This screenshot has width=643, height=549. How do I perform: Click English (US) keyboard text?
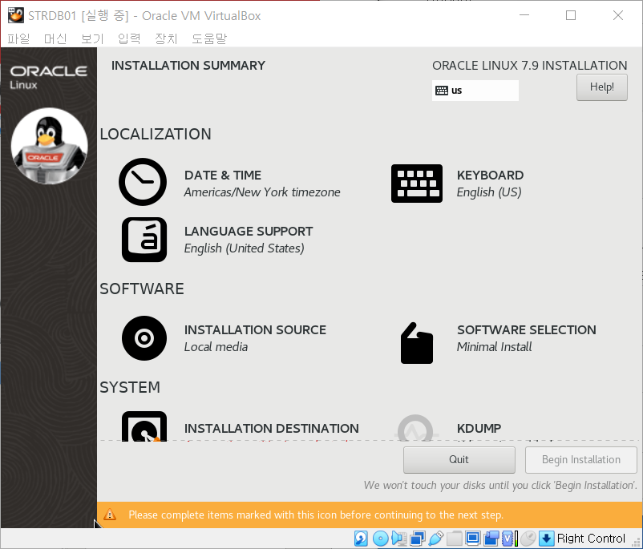489,192
